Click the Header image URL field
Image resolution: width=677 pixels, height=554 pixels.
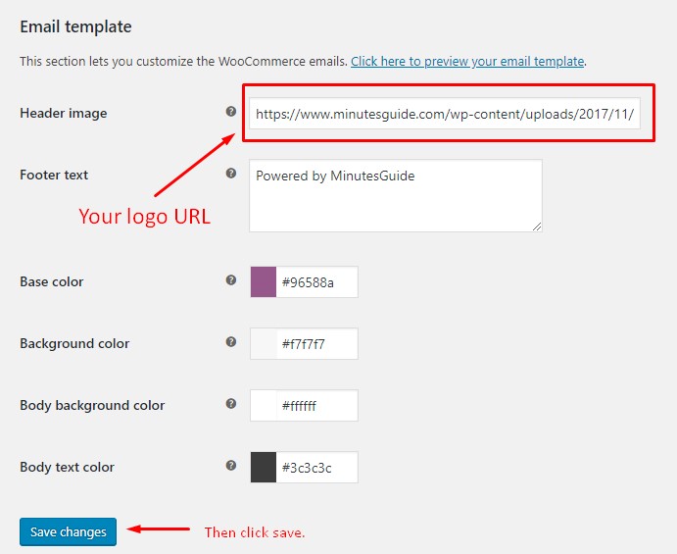click(x=445, y=114)
